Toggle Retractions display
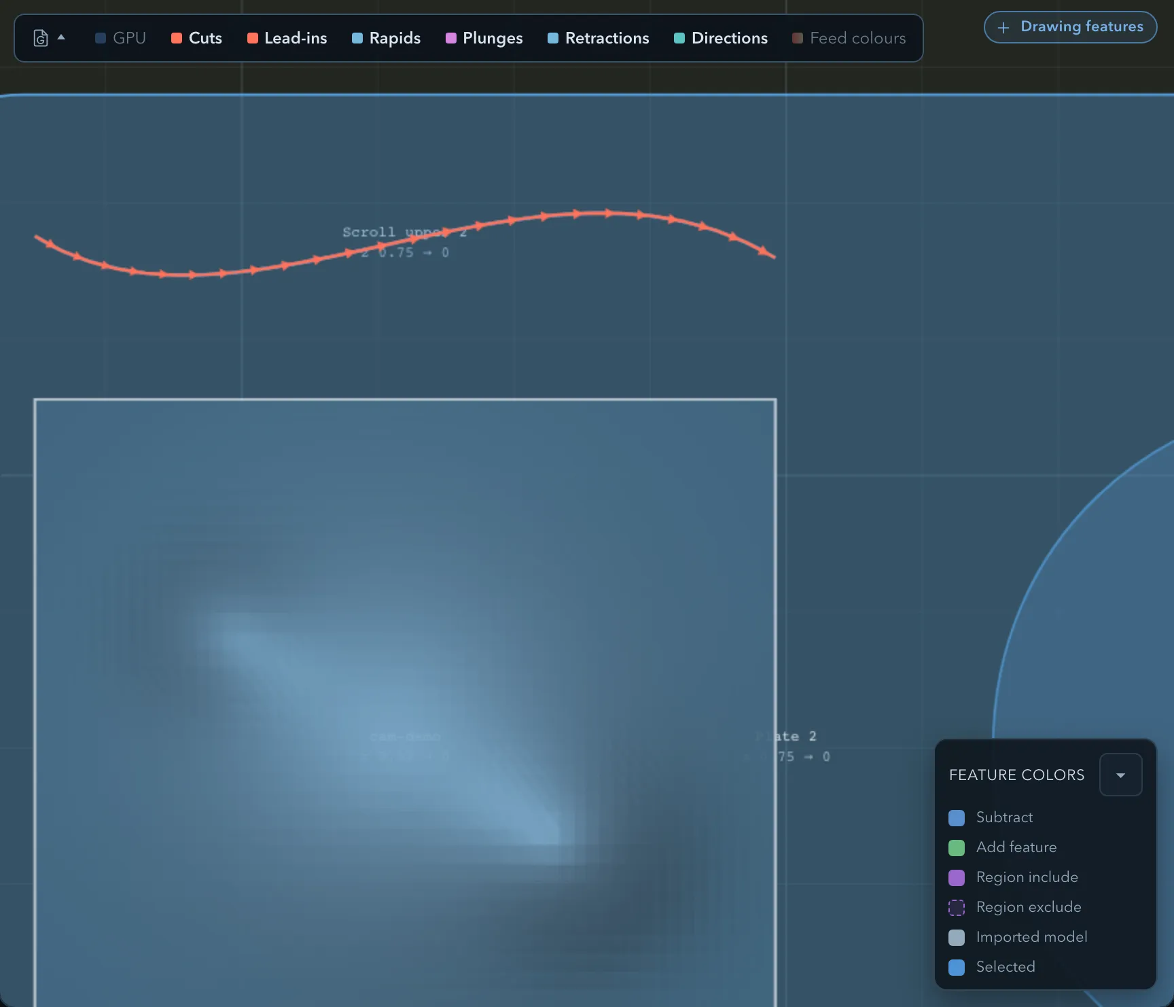This screenshot has width=1174, height=1007. point(598,38)
